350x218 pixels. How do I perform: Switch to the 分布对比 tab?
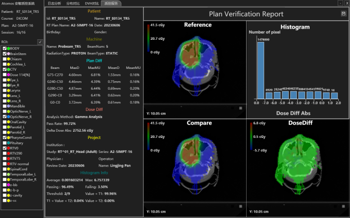pyautogui.click(x=73, y=3)
